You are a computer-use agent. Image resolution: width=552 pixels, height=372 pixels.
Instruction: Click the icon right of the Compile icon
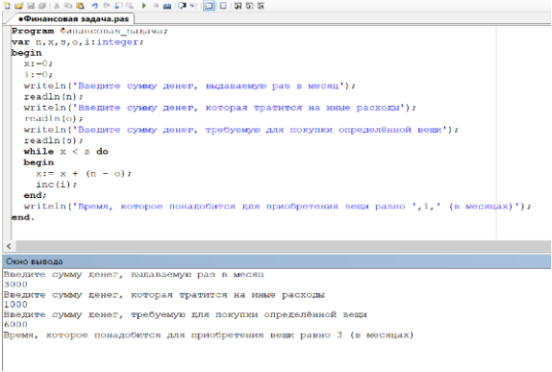tap(182, 6)
